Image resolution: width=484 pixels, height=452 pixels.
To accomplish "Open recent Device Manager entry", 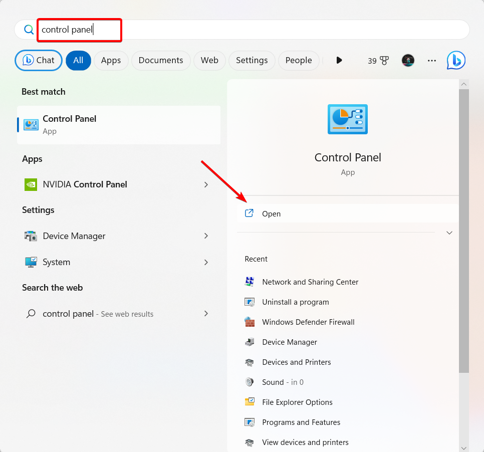I will pos(289,342).
